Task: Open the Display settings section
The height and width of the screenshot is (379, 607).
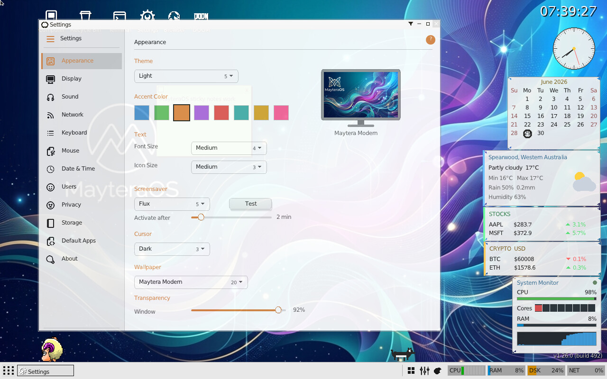Action: (x=81, y=79)
